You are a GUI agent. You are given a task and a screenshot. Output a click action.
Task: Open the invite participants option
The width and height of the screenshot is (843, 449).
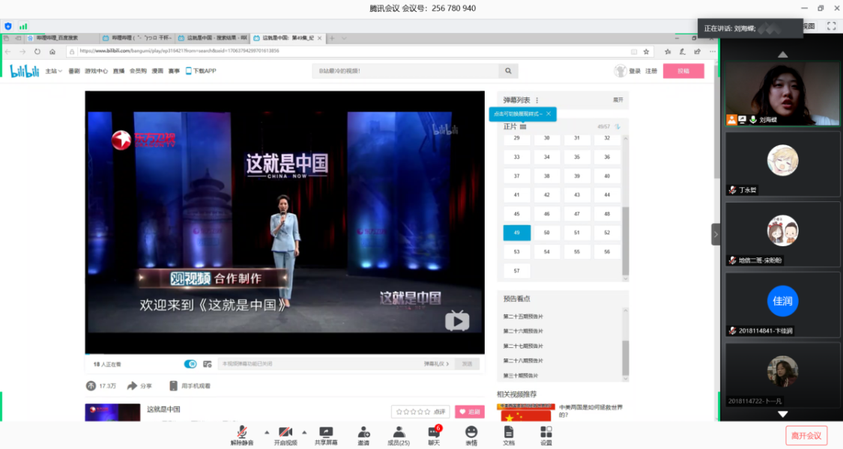pos(363,436)
